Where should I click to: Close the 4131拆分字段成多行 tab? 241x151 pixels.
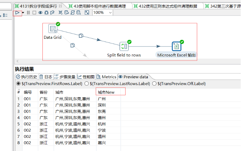pyautogui.click(x=61, y=6)
